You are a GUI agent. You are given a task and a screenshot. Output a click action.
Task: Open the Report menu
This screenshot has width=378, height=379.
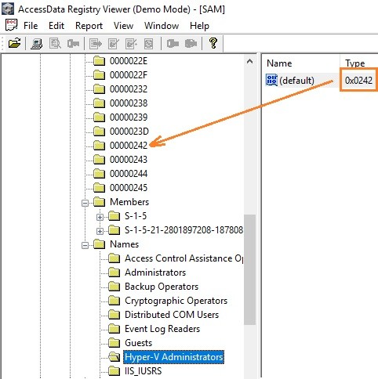pos(89,26)
